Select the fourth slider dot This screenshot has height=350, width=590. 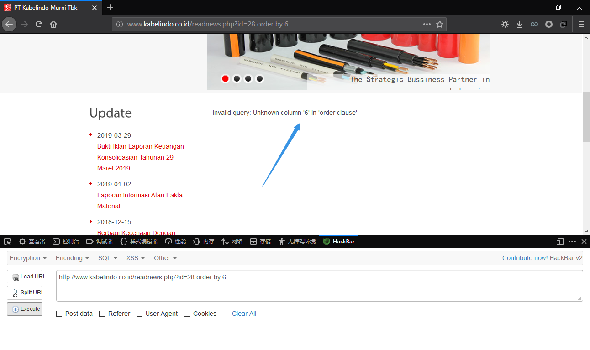259,79
